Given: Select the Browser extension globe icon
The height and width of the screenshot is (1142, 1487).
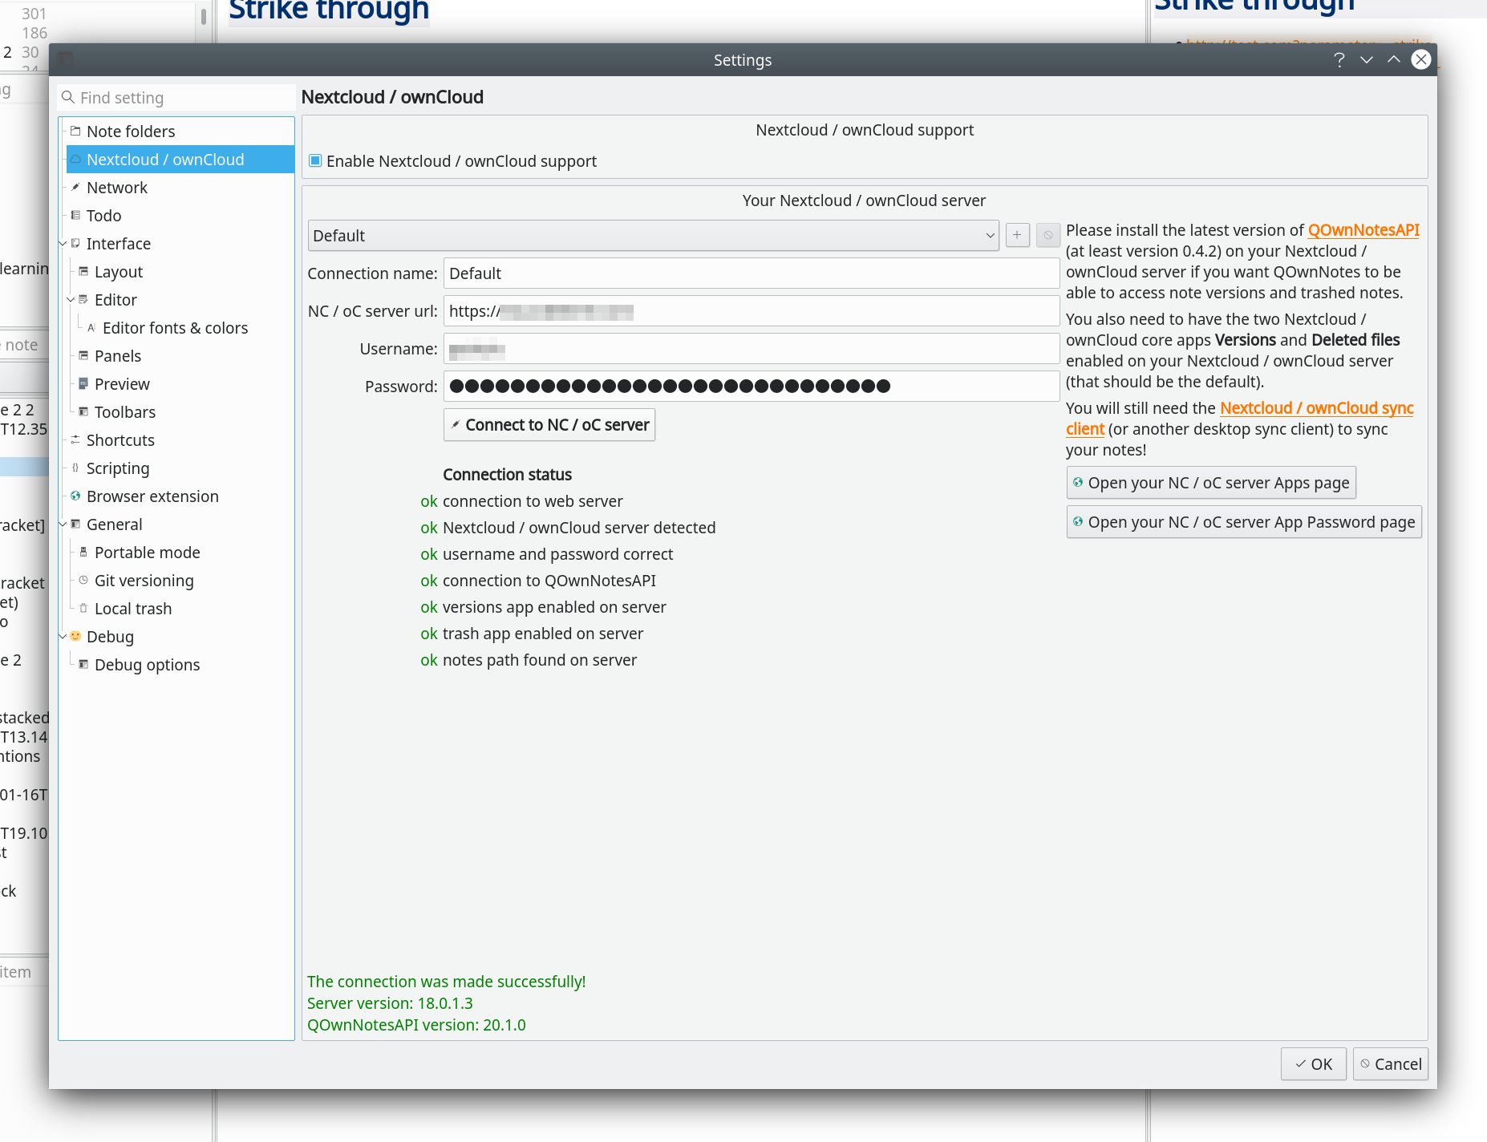Looking at the screenshot, I should tap(75, 496).
